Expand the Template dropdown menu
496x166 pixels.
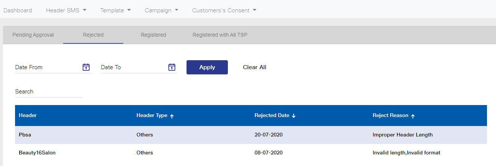click(115, 10)
